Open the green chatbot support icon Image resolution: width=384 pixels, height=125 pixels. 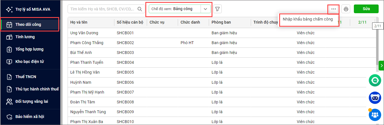pos(375,81)
